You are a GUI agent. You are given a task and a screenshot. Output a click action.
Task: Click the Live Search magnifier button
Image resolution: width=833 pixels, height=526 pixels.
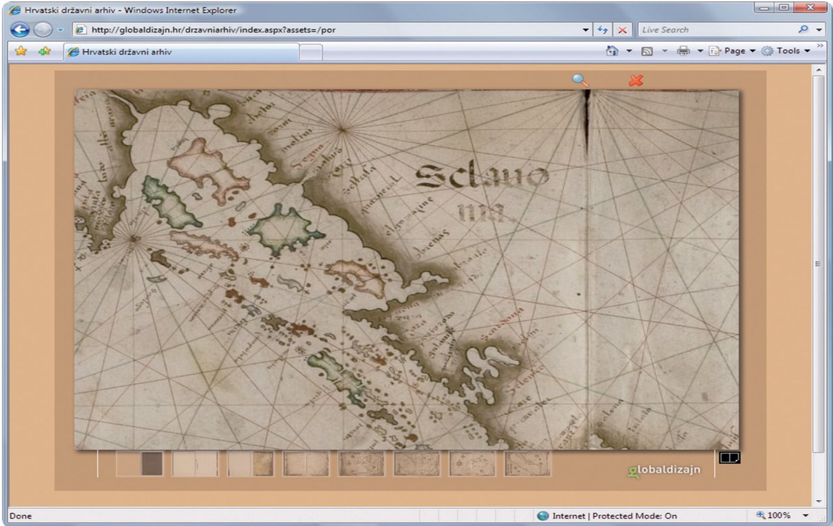tap(804, 30)
